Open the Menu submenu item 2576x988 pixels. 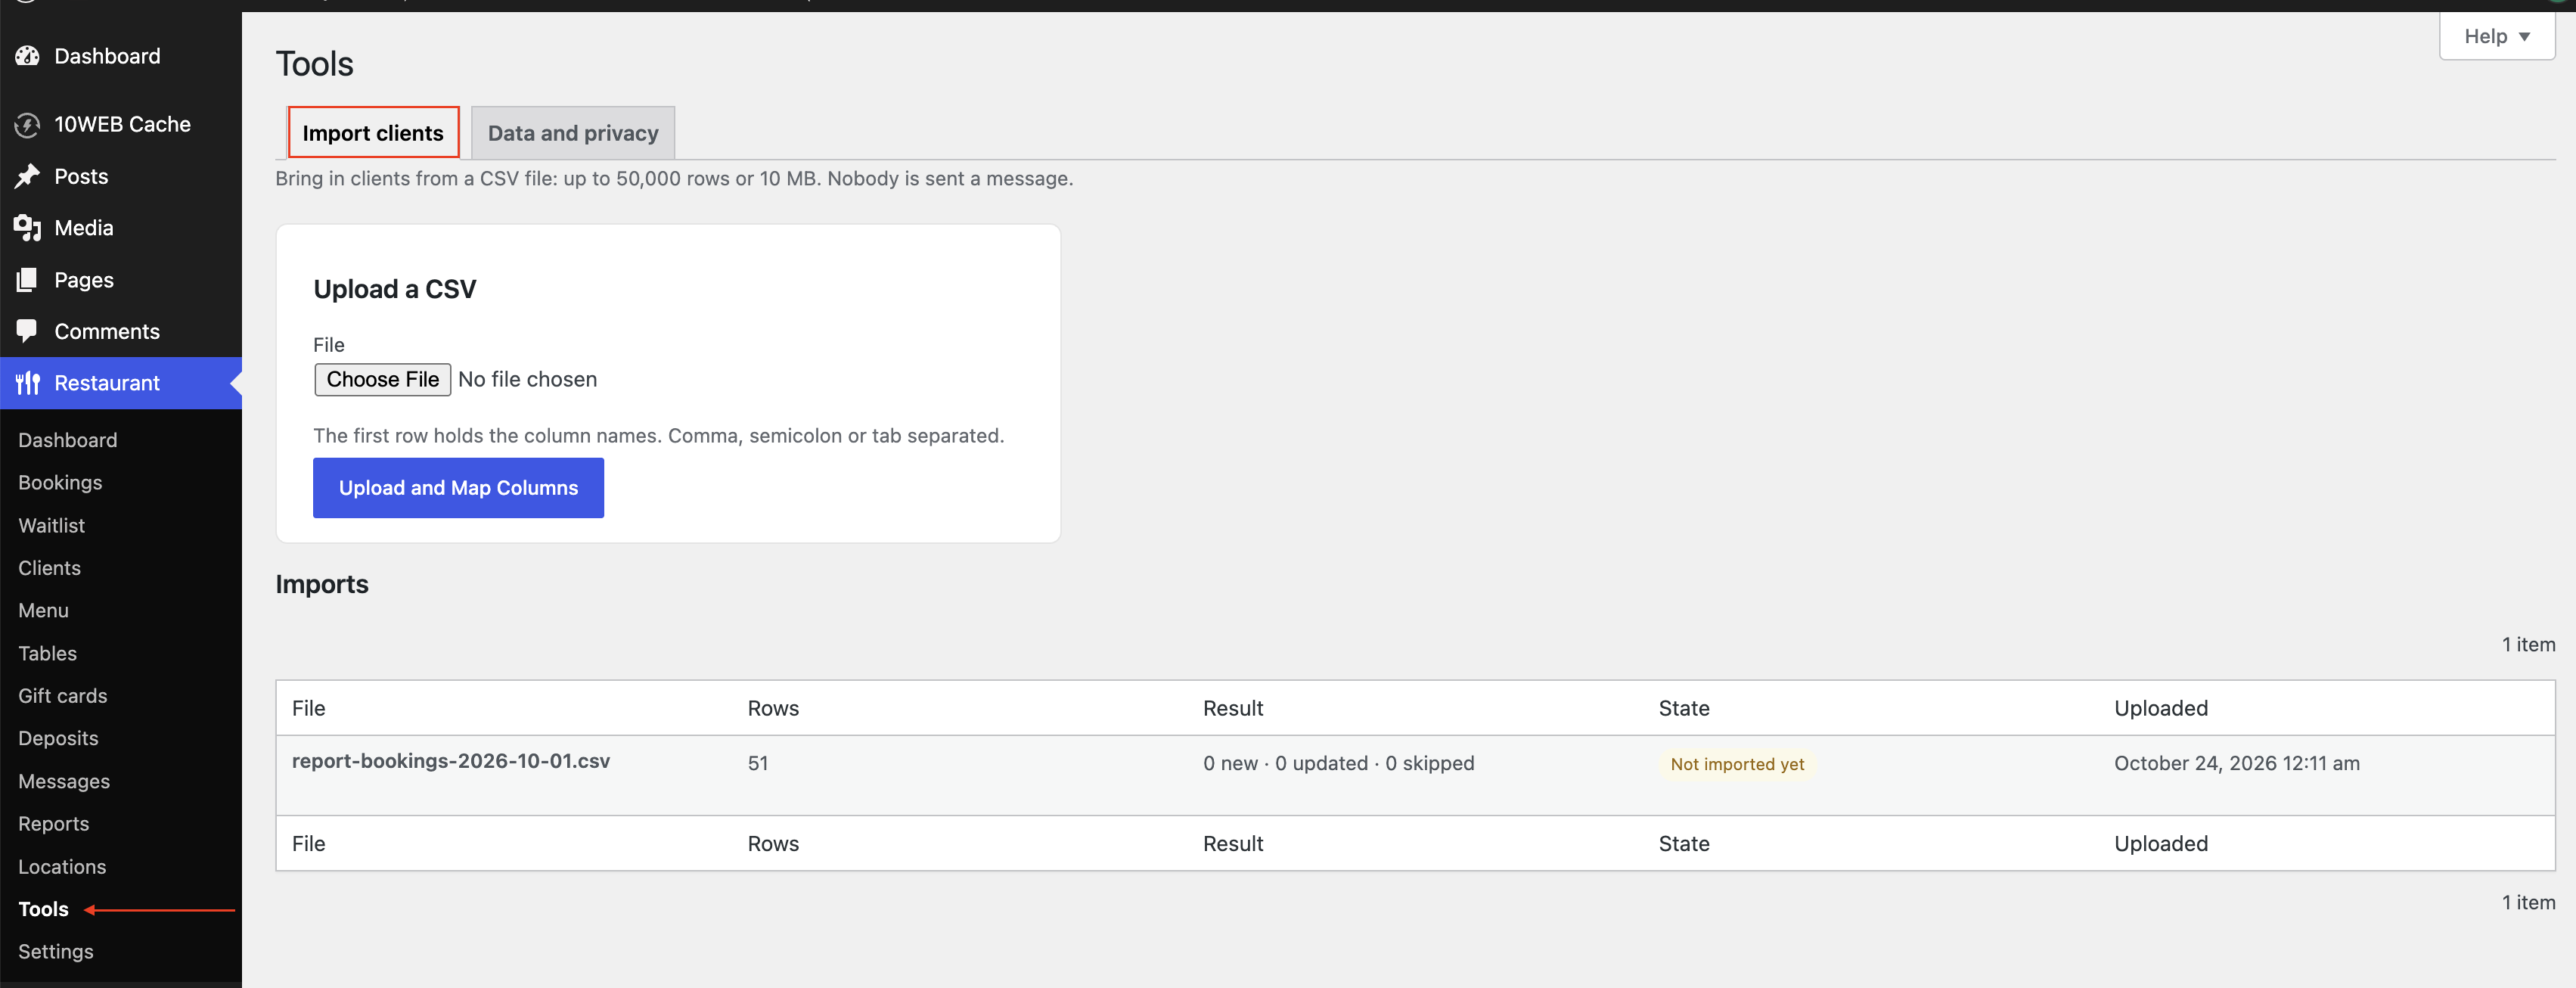coord(43,610)
